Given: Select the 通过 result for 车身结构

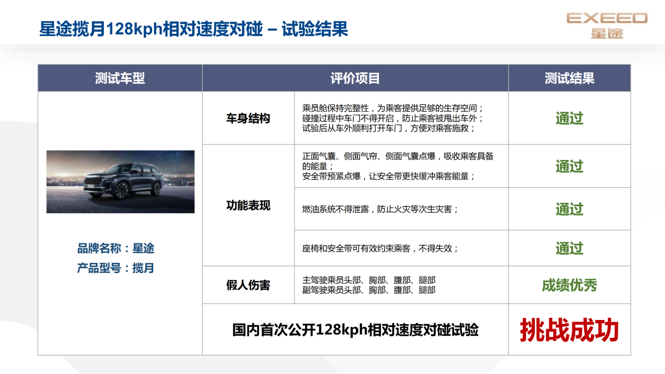Looking at the screenshot, I should click(x=569, y=119).
